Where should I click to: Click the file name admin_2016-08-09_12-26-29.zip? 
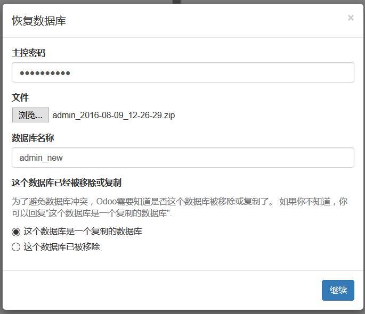coord(113,115)
